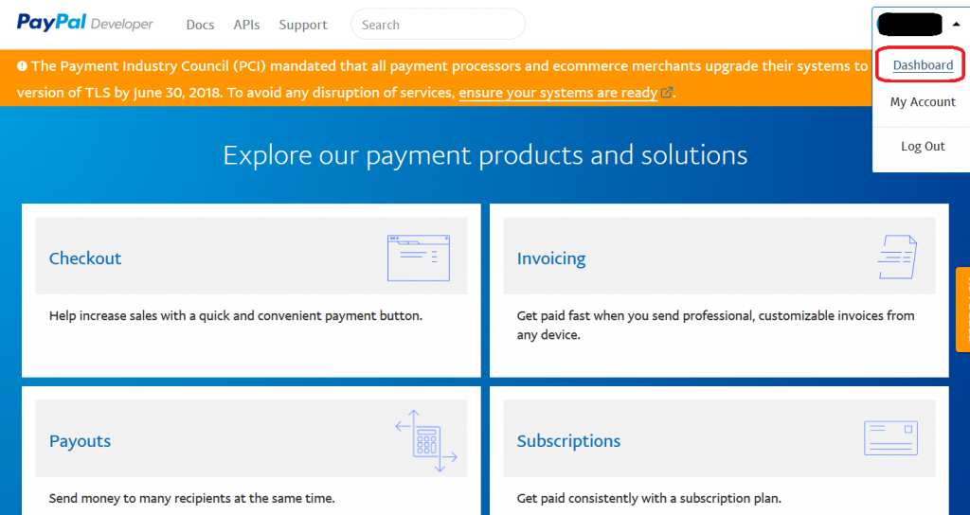The height and width of the screenshot is (515, 970).
Task: Click the warning icon in orange banner
Action: pos(22,66)
